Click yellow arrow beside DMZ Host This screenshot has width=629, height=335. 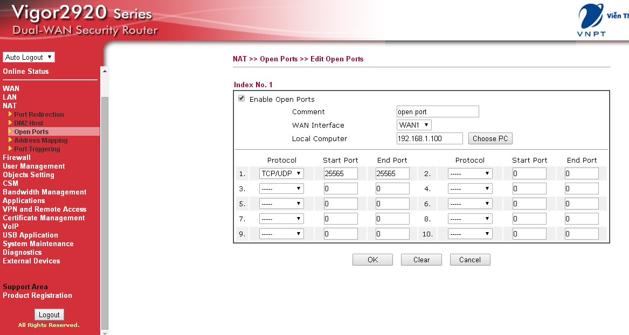tap(10, 123)
